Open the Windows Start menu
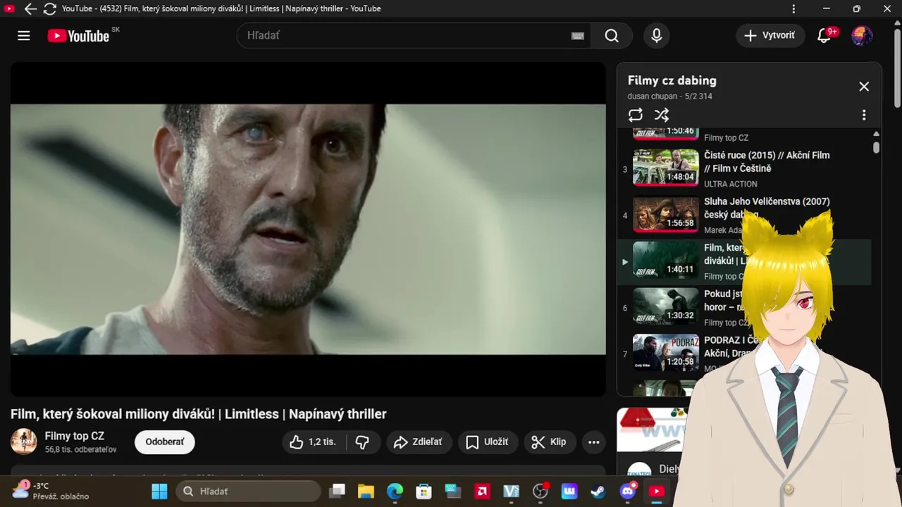 tap(160, 491)
